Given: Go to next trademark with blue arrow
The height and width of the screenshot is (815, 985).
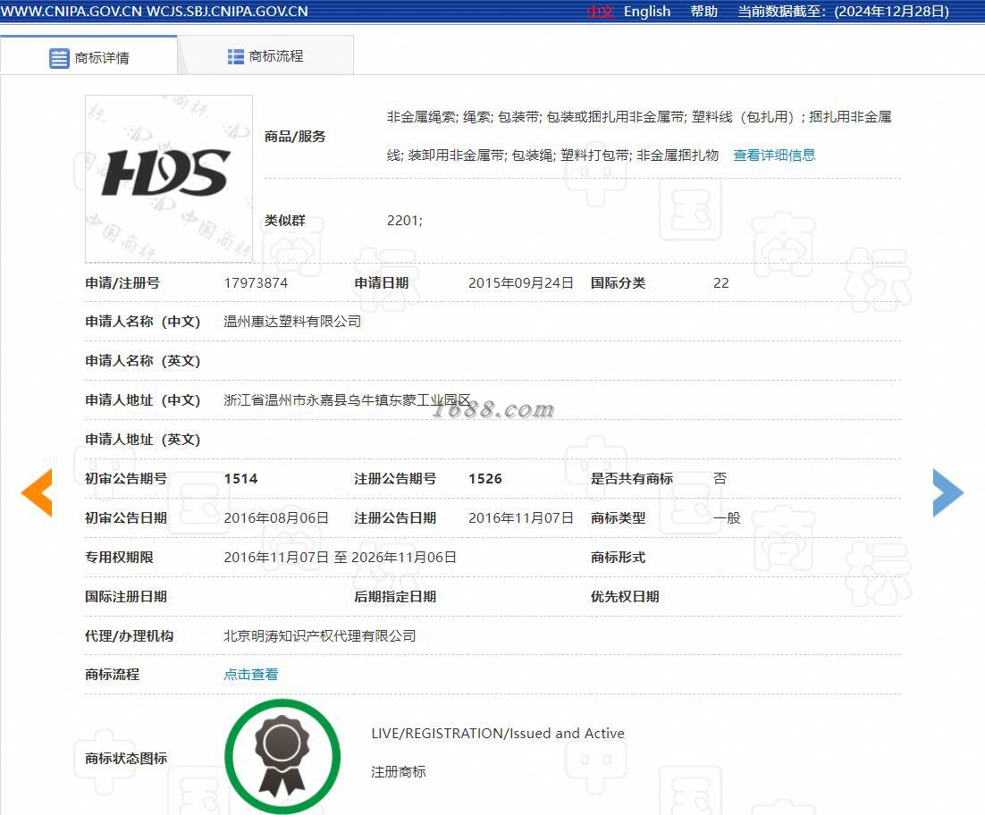Looking at the screenshot, I should (x=948, y=493).
